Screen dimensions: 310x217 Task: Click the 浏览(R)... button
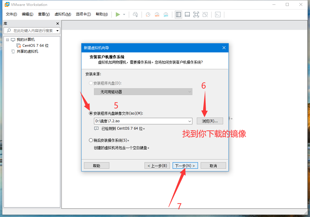pos(210,121)
